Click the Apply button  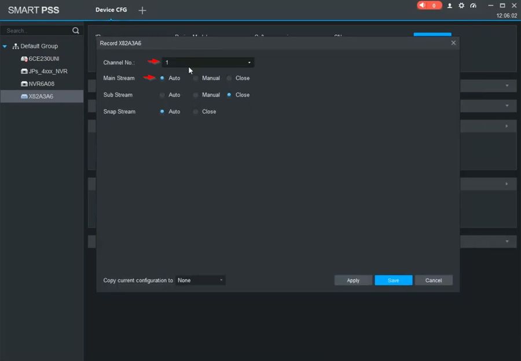tap(353, 281)
